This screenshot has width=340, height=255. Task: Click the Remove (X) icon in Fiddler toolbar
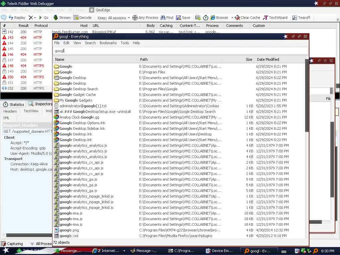coord(31,18)
